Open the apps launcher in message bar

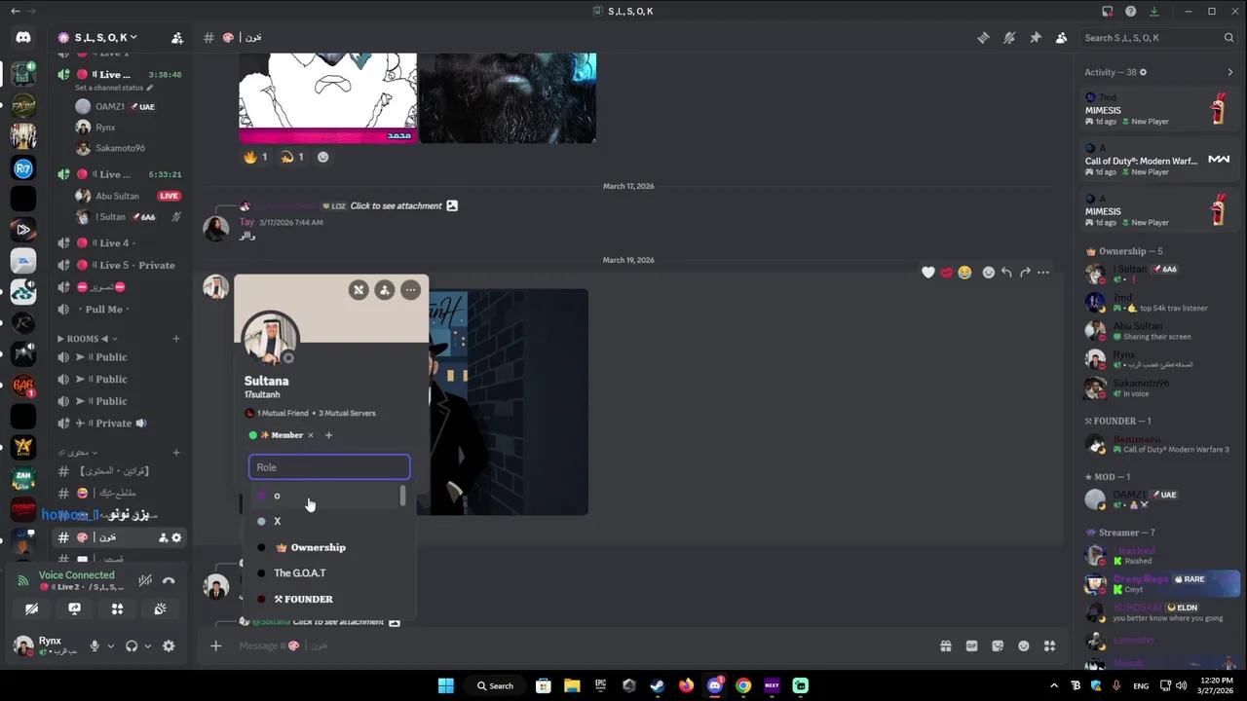(1049, 646)
